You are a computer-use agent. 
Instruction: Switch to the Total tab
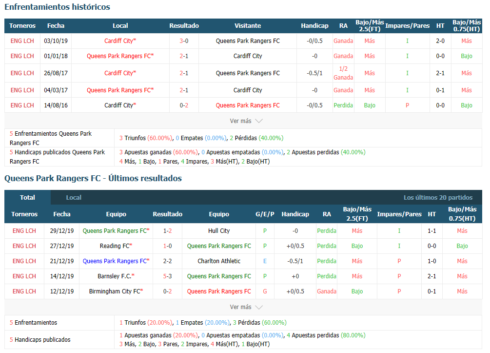click(27, 197)
